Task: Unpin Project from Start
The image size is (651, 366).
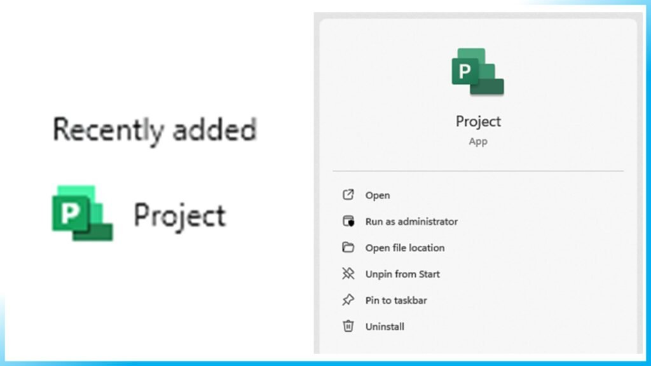Action: 402,274
